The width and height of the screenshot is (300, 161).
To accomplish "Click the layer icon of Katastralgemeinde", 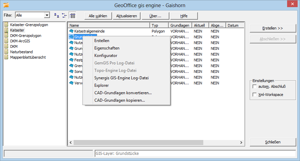I will (71, 31).
